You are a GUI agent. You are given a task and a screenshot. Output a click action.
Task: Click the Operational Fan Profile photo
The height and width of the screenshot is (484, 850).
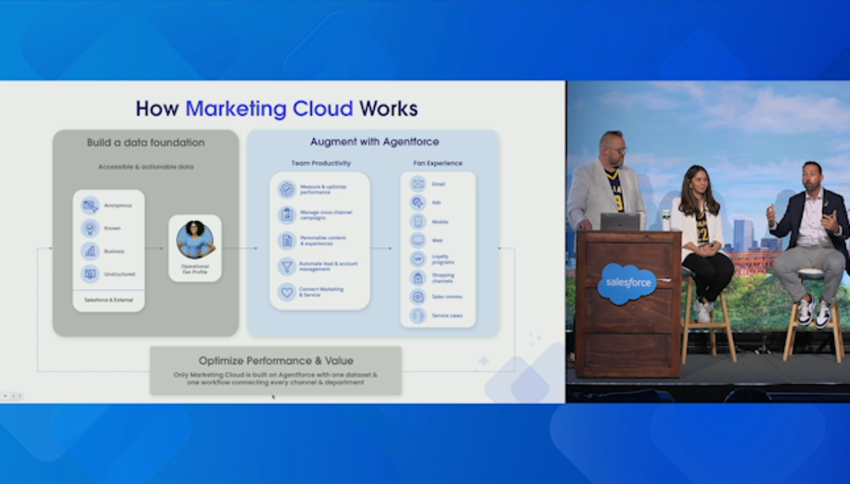coord(195,240)
